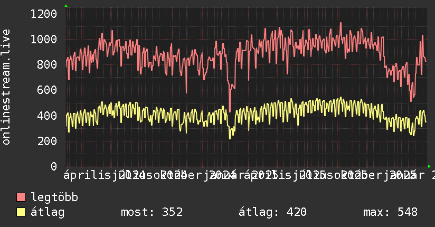The width and height of the screenshot is (435, 227).
Task: Click the green arrow atop the y-axis
Action: click(66, 6)
